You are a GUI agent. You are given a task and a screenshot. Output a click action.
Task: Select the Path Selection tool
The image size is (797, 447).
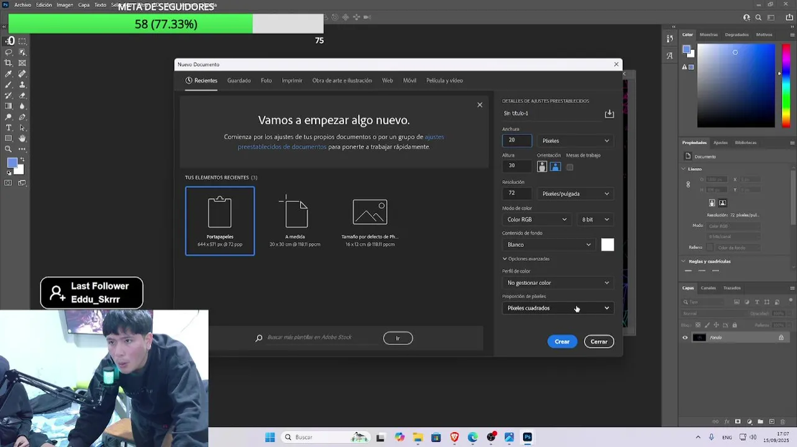[x=22, y=127]
